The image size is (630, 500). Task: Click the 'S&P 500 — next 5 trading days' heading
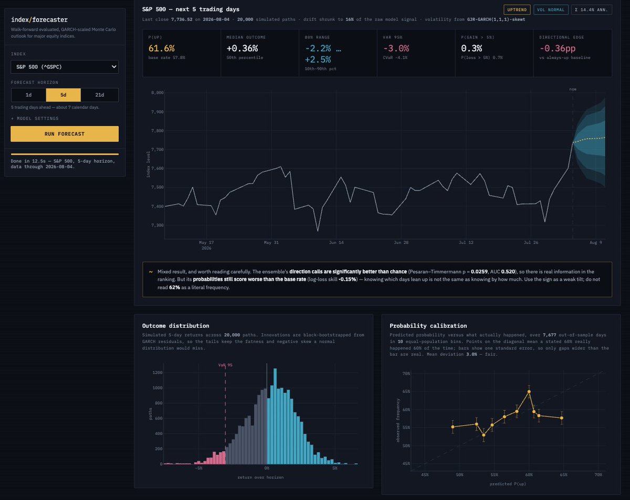tap(191, 9)
